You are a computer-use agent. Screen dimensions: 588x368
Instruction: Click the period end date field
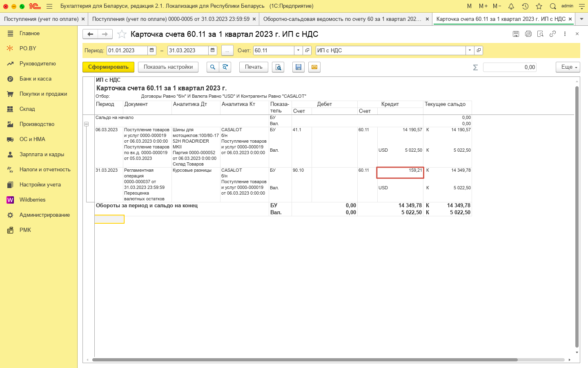(x=188, y=50)
